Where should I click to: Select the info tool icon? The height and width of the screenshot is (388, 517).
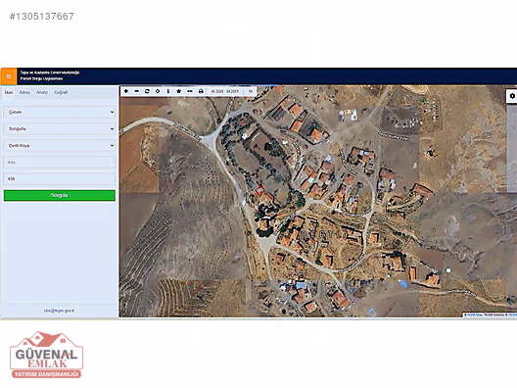(168, 91)
